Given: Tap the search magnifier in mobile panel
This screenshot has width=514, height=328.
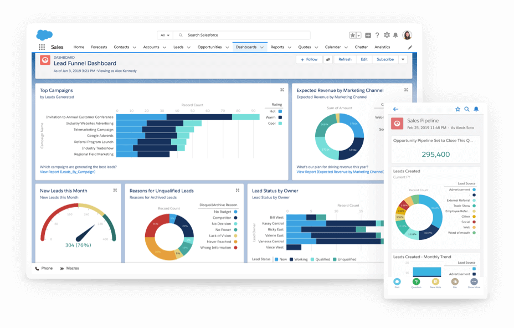Looking at the screenshot, I should click(467, 109).
